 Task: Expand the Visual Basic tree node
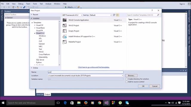pos(35,28)
